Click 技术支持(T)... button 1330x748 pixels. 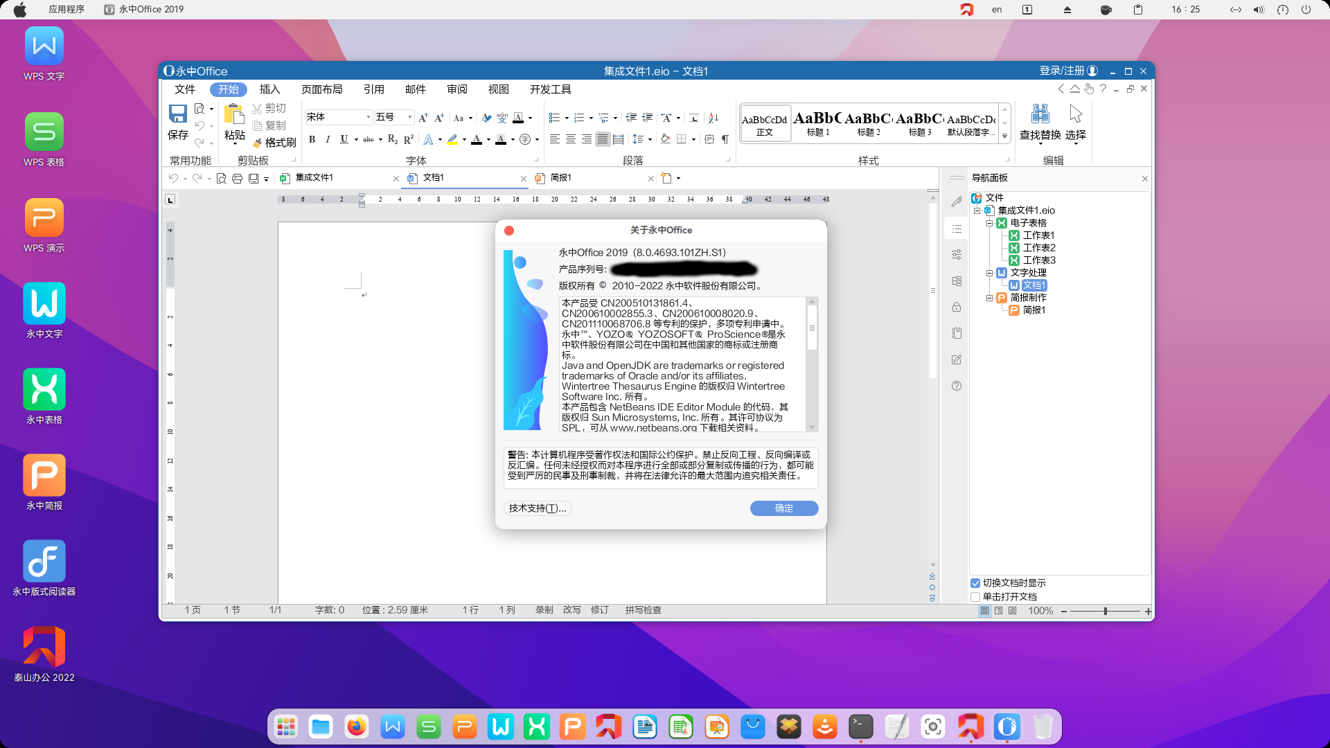click(538, 508)
